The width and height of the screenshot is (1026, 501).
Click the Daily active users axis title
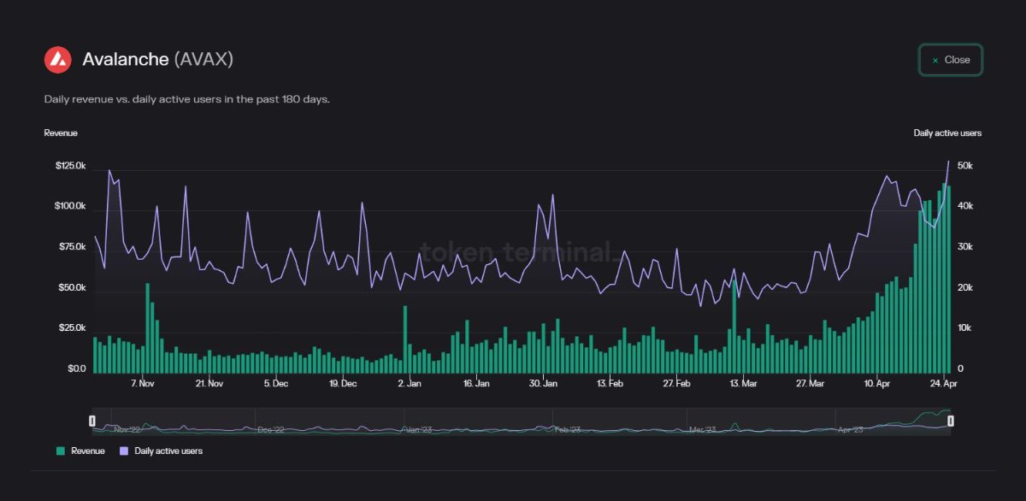[x=947, y=133]
